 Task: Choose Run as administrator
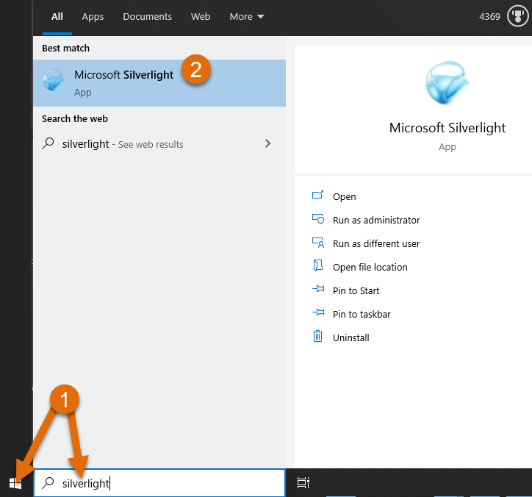(376, 221)
